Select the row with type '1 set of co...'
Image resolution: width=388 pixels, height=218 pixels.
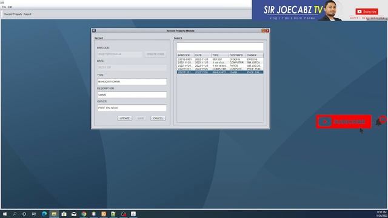tap(220, 62)
